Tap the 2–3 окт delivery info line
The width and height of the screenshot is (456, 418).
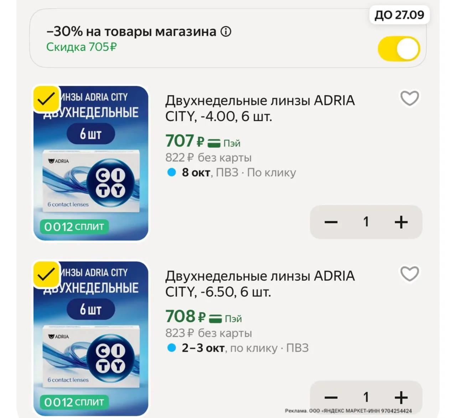click(x=238, y=348)
